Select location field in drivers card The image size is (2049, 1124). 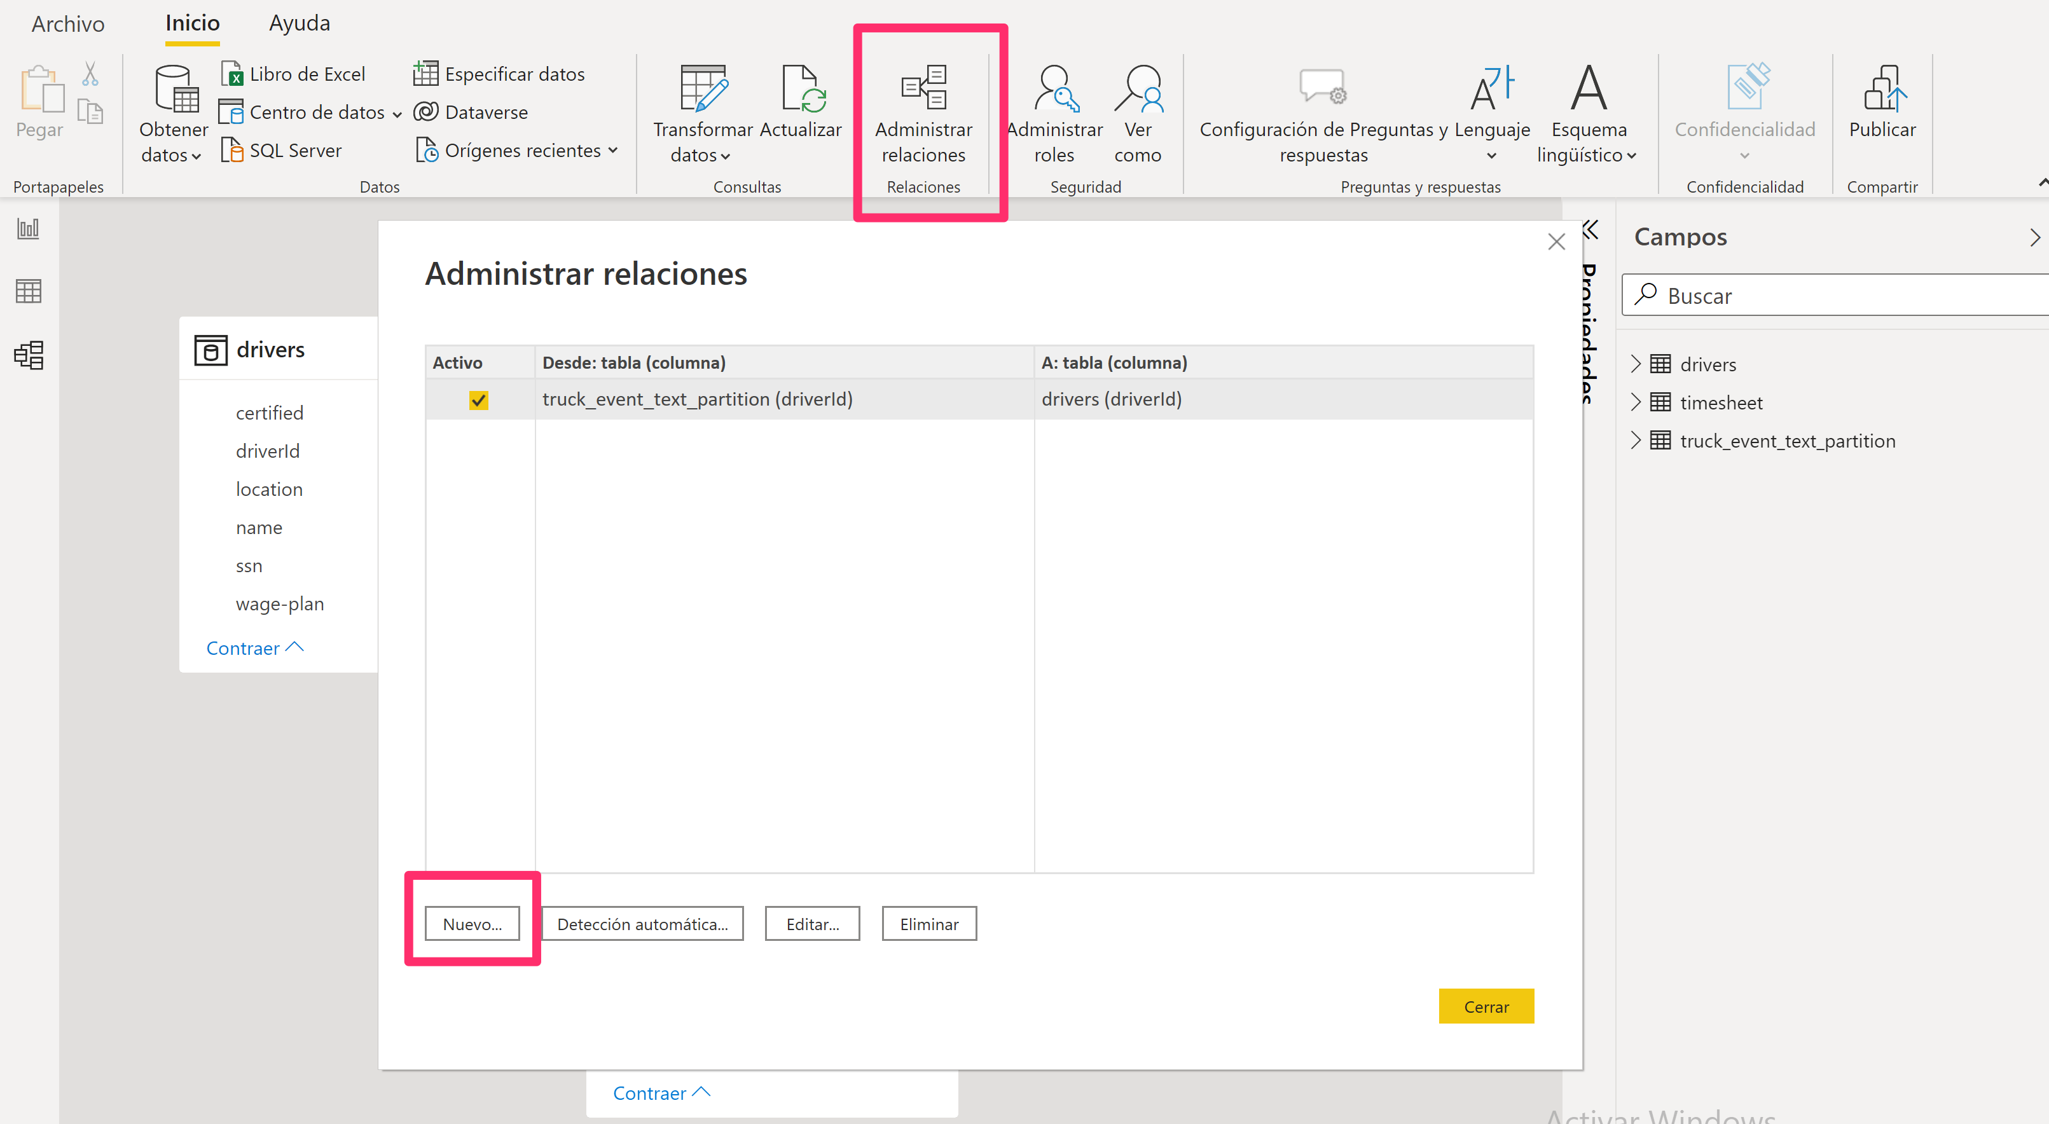pyautogui.click(x=269, y=489)
